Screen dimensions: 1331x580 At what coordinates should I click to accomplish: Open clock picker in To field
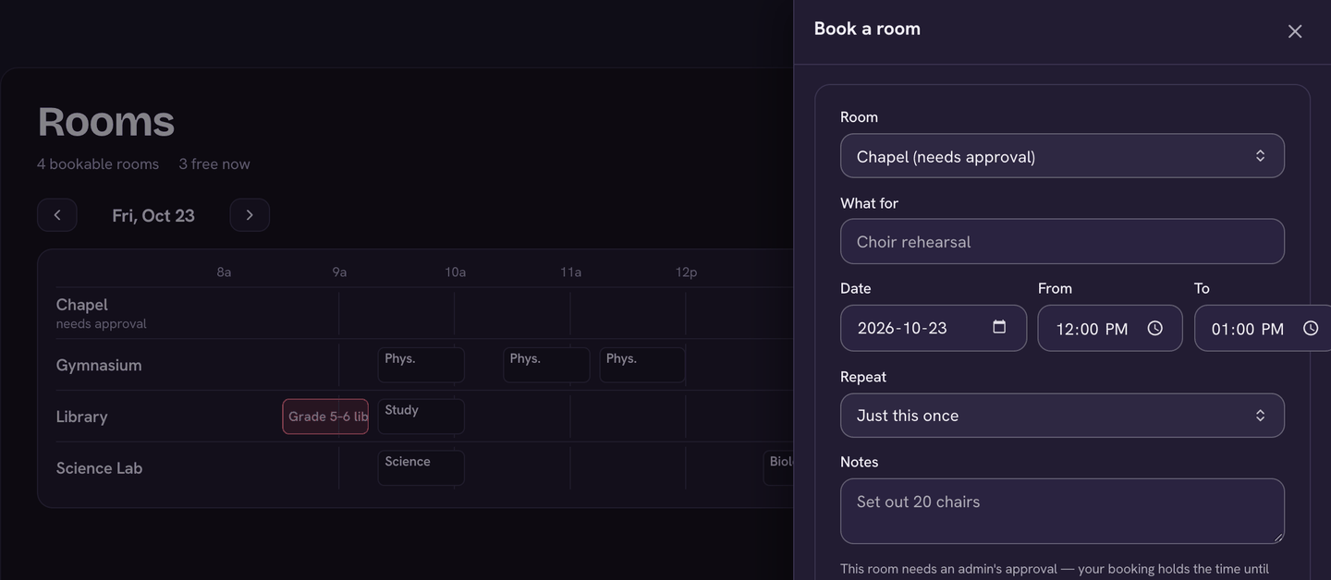(1311, 328)
